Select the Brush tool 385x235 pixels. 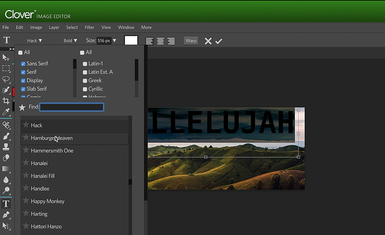click(6, 136)
